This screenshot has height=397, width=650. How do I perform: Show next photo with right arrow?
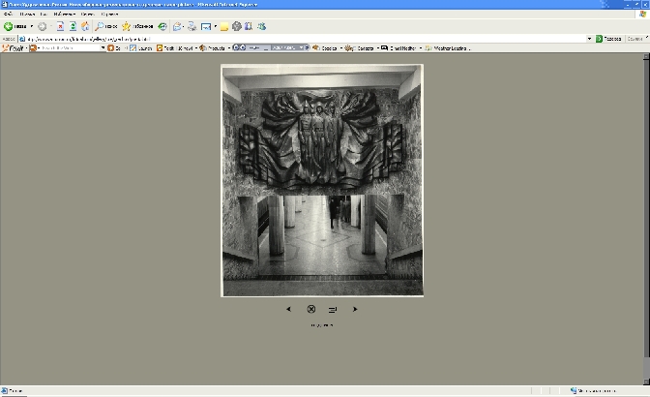pos(355,309)
